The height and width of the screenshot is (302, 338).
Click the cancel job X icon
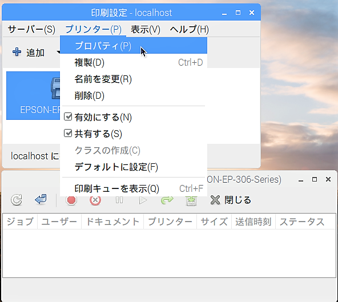(95, 200)
